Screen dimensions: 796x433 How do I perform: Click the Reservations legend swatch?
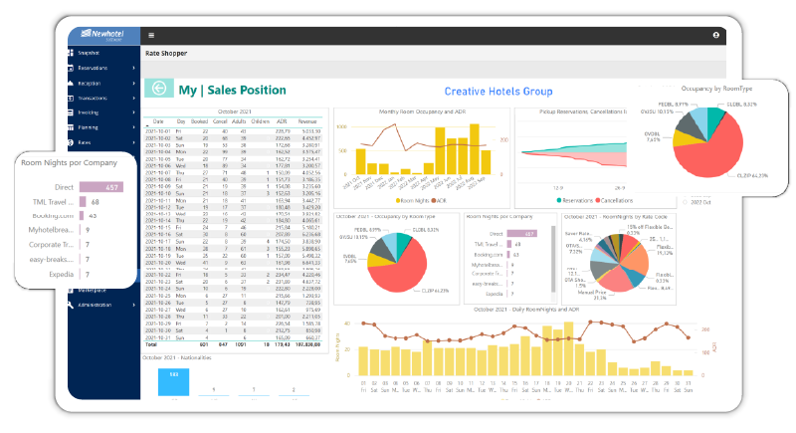coord(559,200)
